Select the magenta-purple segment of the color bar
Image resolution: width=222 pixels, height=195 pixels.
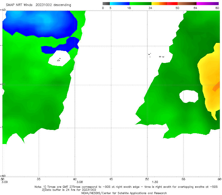[x=208, y=4]
